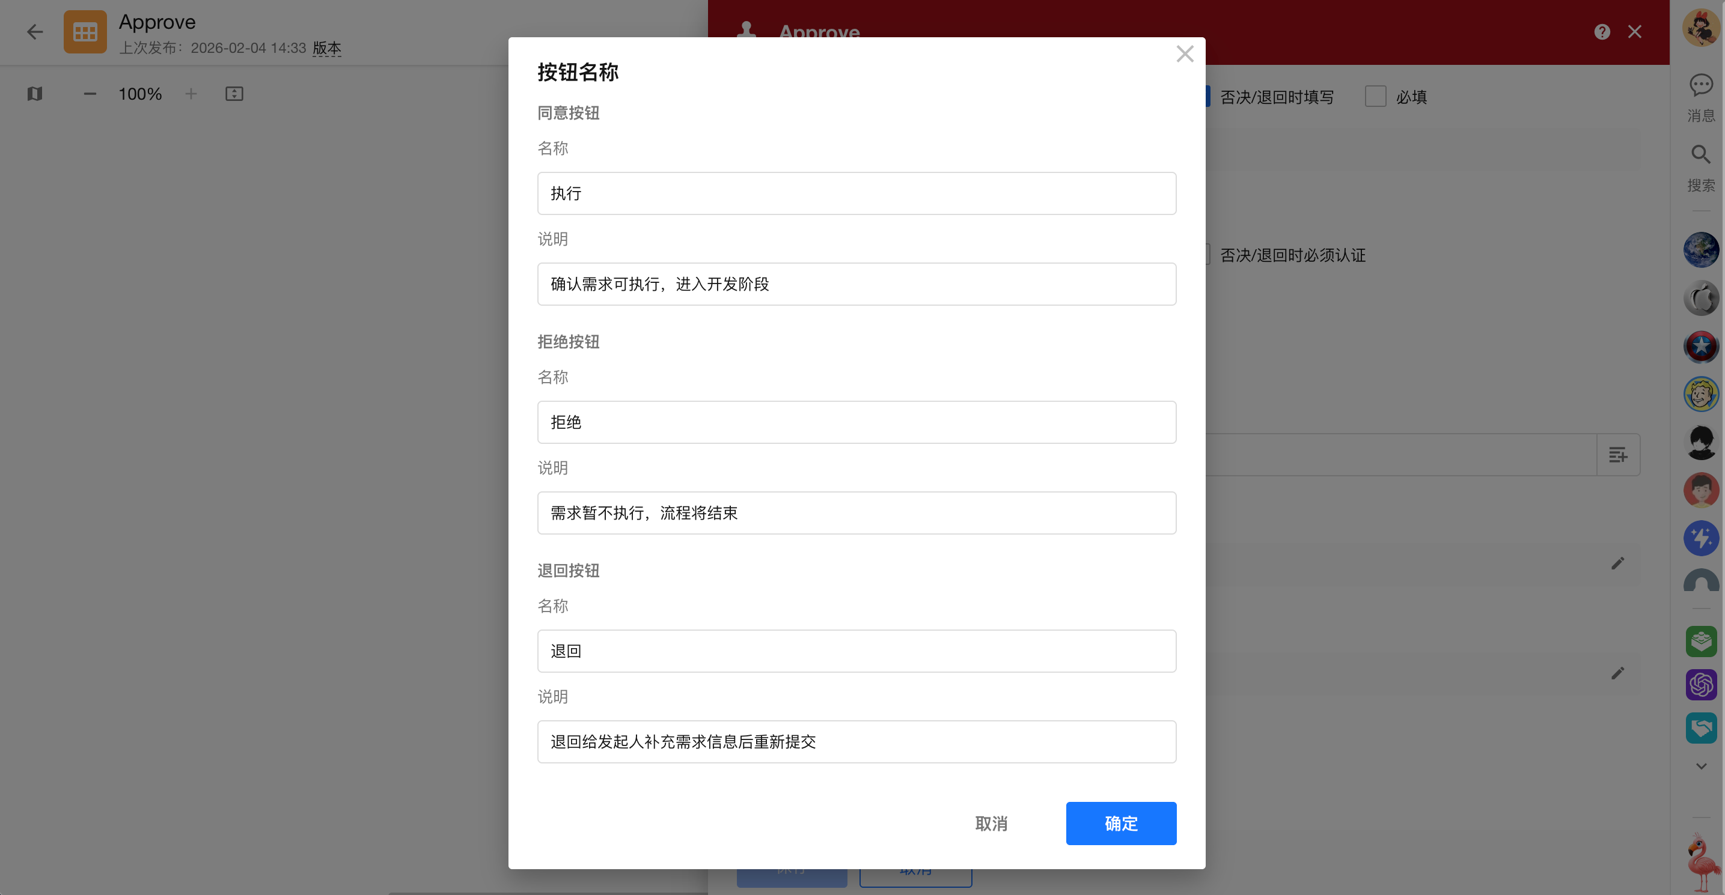Edit the reject description 需求暂不执行 field
The width and height of the screenshot is (1725, 895).
coord(856,513)
